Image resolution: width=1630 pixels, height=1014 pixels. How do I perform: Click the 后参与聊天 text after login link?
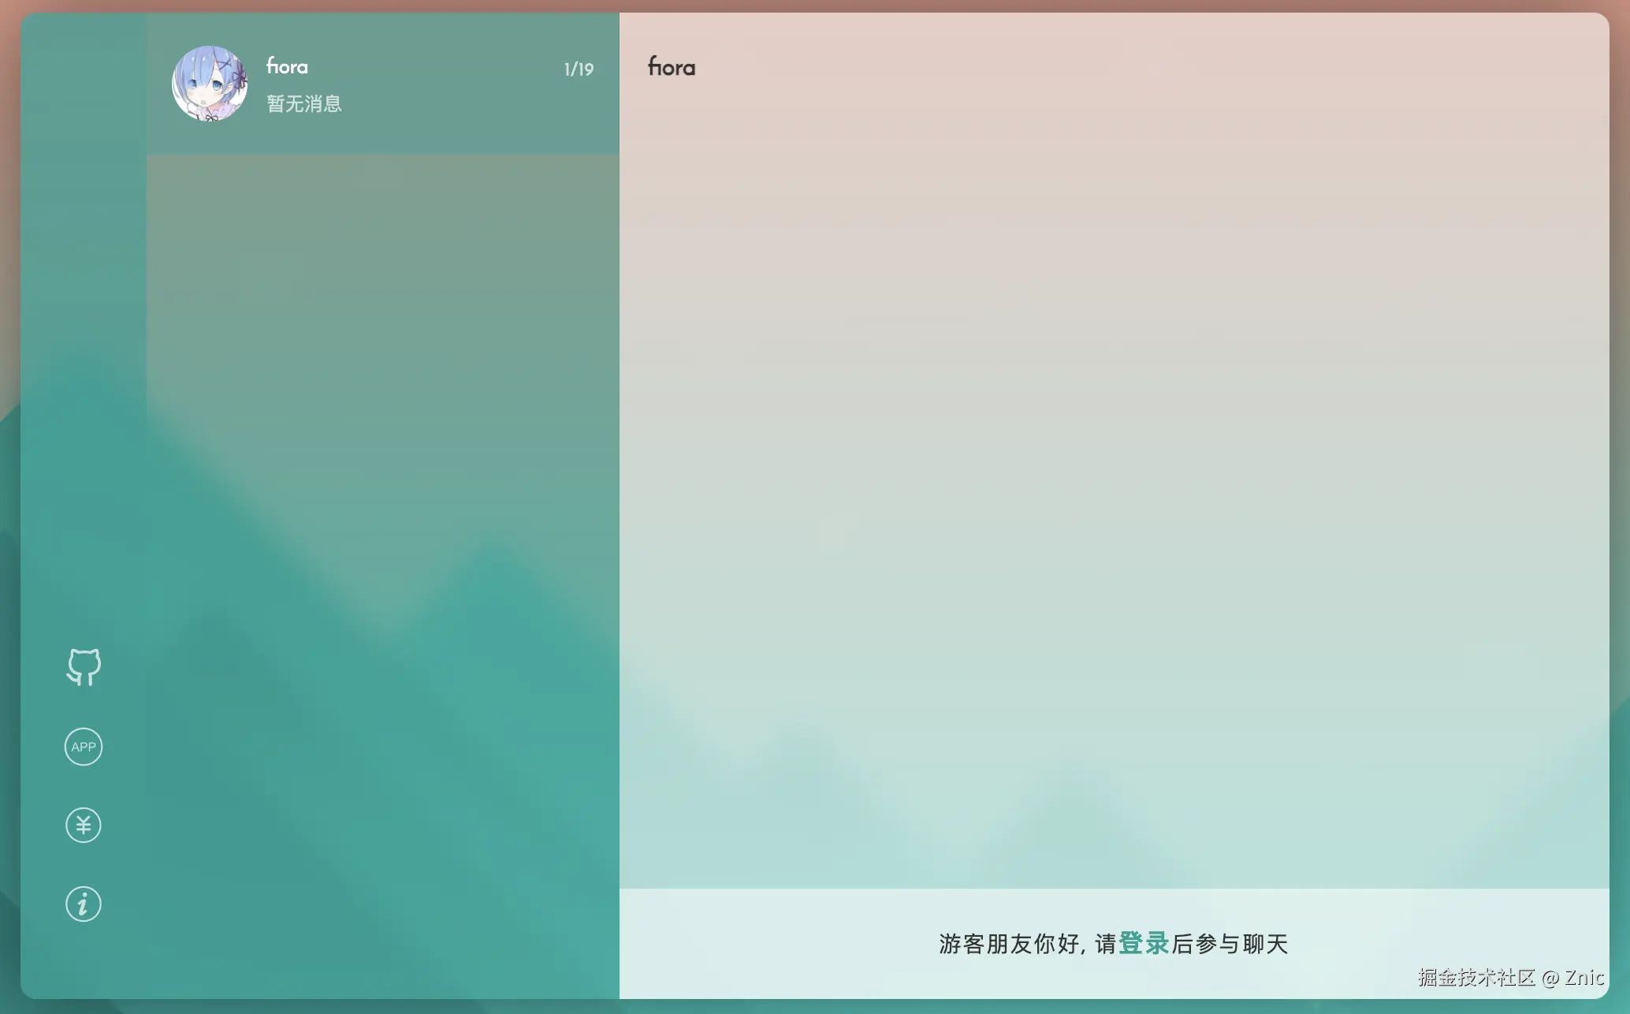1230,944
